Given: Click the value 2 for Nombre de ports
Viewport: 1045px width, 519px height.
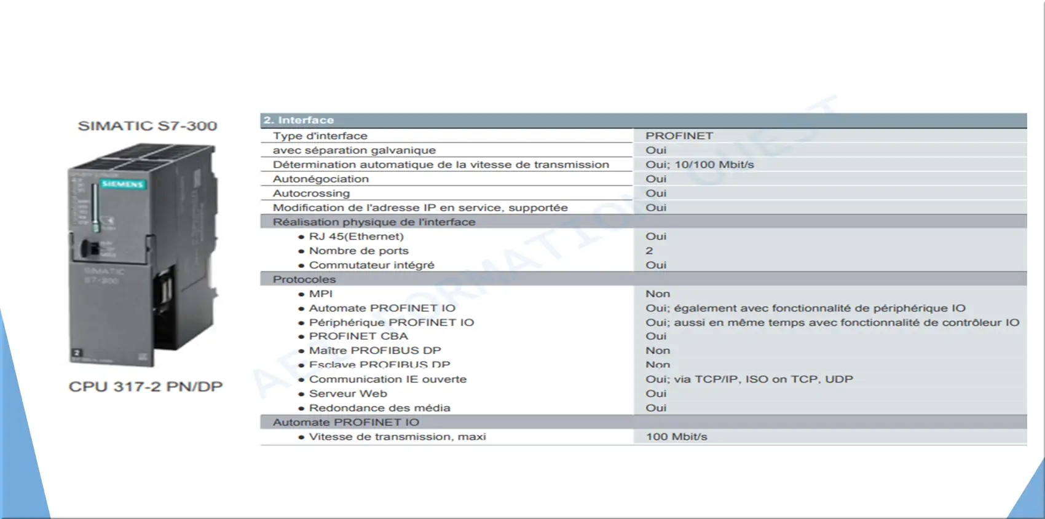Looking at the screenshot, I should (649, 251).
